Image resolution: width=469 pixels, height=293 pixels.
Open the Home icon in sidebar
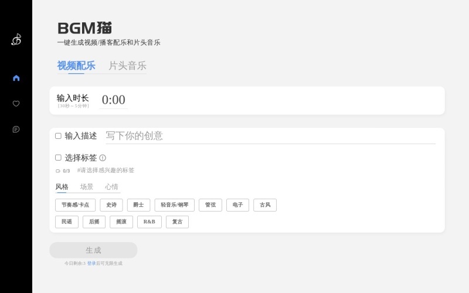16,78
